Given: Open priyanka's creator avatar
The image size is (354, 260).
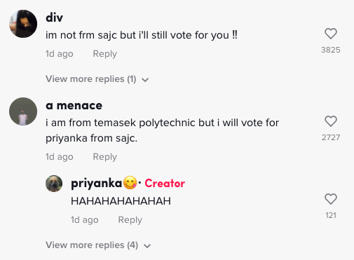Looking at the screenshot, I should click(x=54, y=184).
